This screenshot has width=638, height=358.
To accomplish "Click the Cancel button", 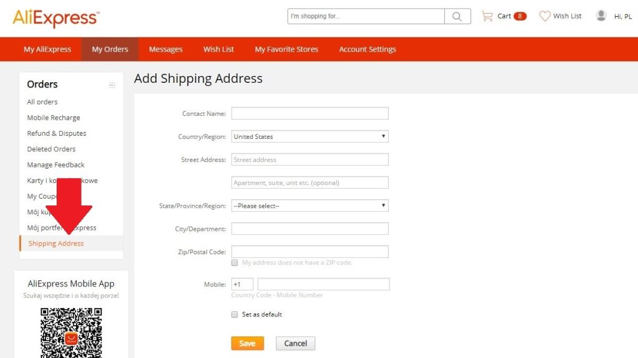I will point(295,343).
